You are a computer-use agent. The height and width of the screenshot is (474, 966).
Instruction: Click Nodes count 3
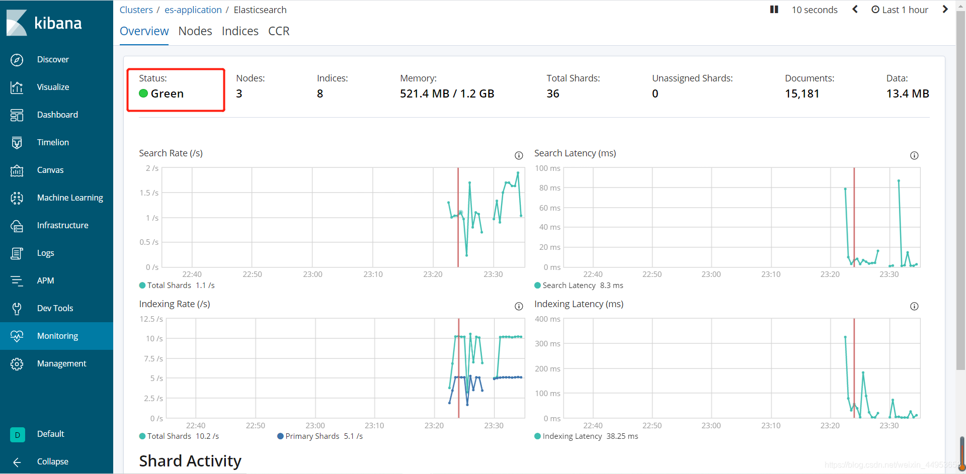pyautogui.click(x=239, y=94)
